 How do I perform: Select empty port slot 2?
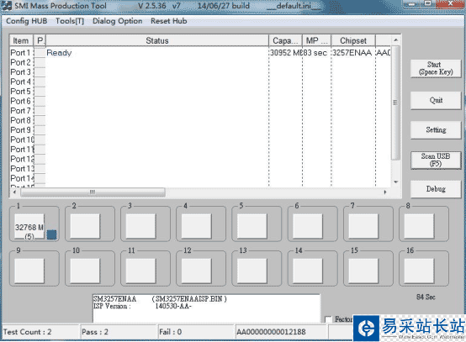[x=85, y=227]
